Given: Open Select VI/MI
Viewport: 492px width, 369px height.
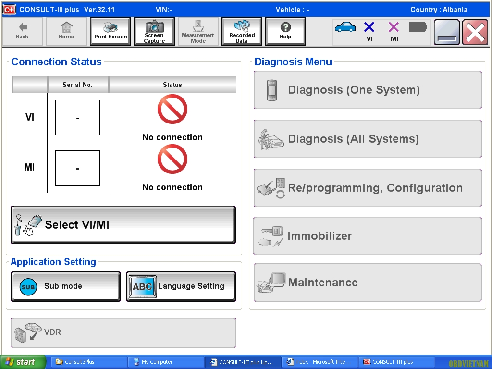Looking at the screenshot, I should point(123,225).
